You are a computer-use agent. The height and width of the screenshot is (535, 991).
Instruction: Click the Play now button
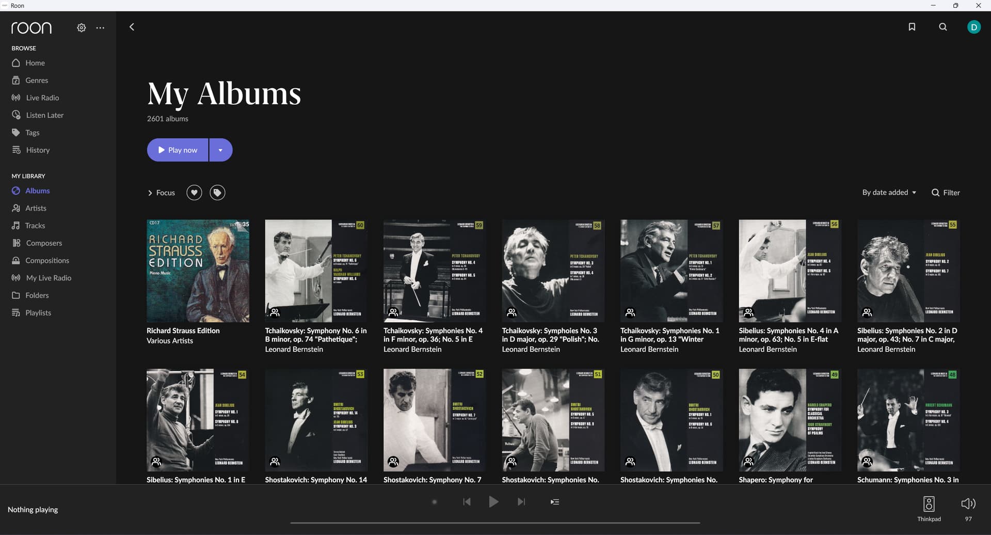coord(178,150)
